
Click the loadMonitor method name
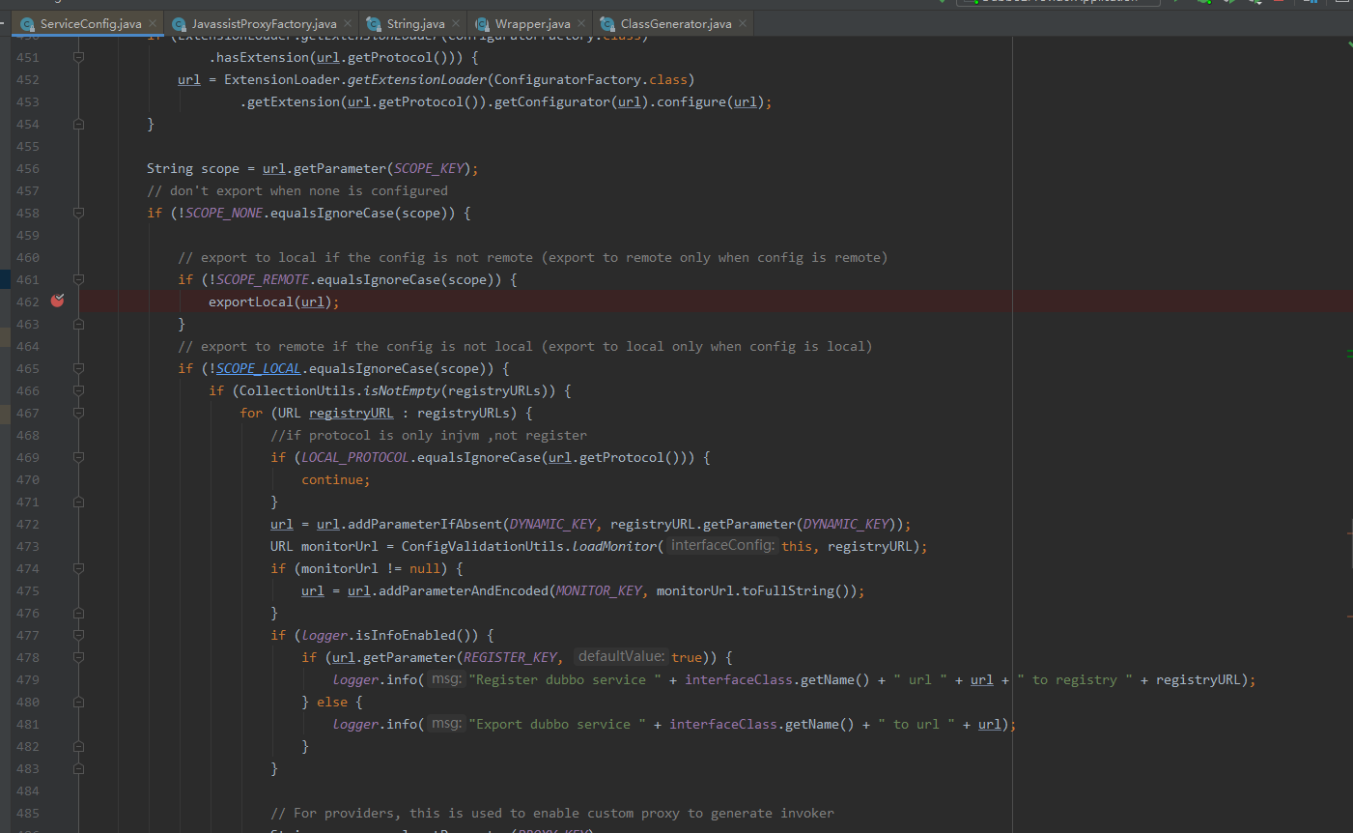click(x=614, y=546)
